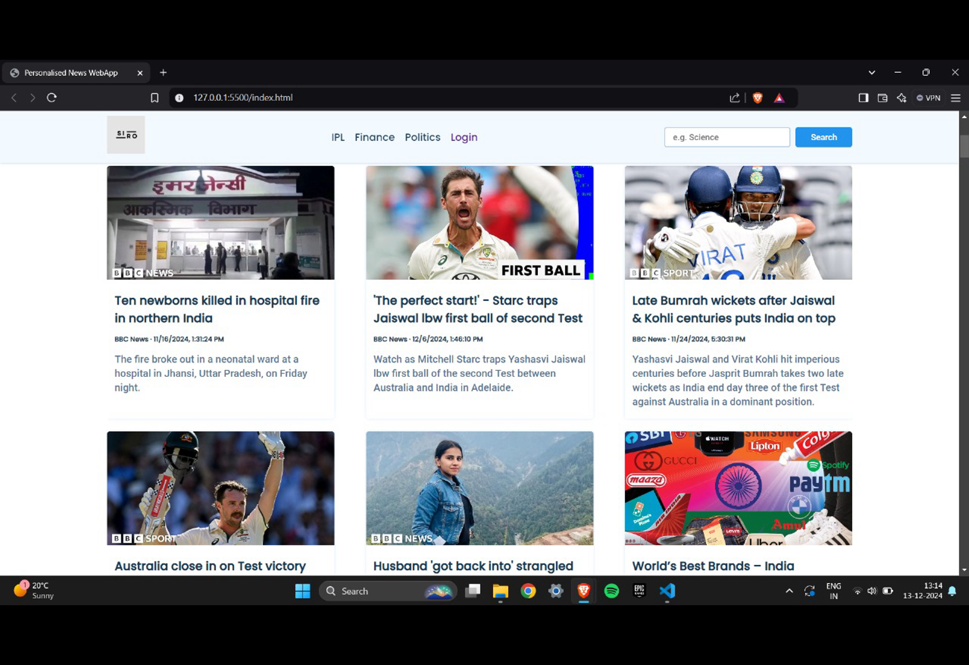Viewport: 969px width, 665px height.
Task: Toggle the Brave VPN button
Action: 929,98
